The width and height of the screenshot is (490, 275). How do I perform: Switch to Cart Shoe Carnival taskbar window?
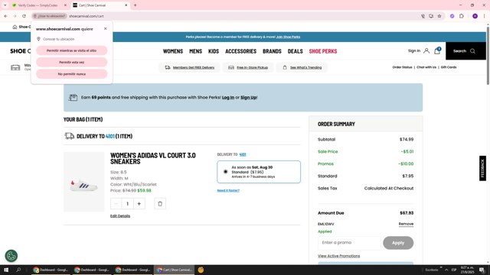click(x=175, y=270)
